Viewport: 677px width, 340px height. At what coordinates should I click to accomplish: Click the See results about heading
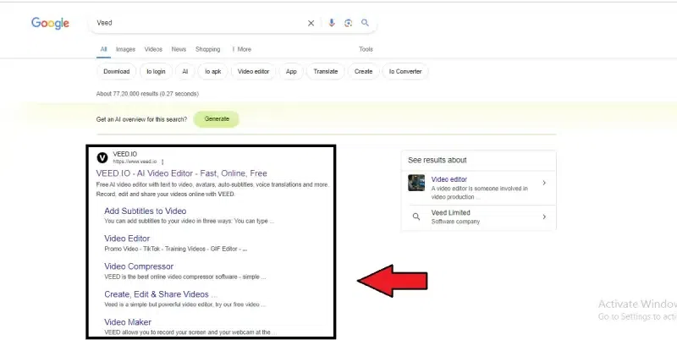pos(438,160)
